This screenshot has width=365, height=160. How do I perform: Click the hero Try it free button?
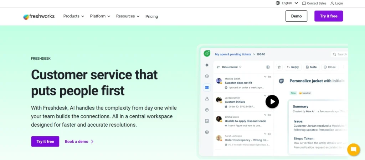coord(45,142)
